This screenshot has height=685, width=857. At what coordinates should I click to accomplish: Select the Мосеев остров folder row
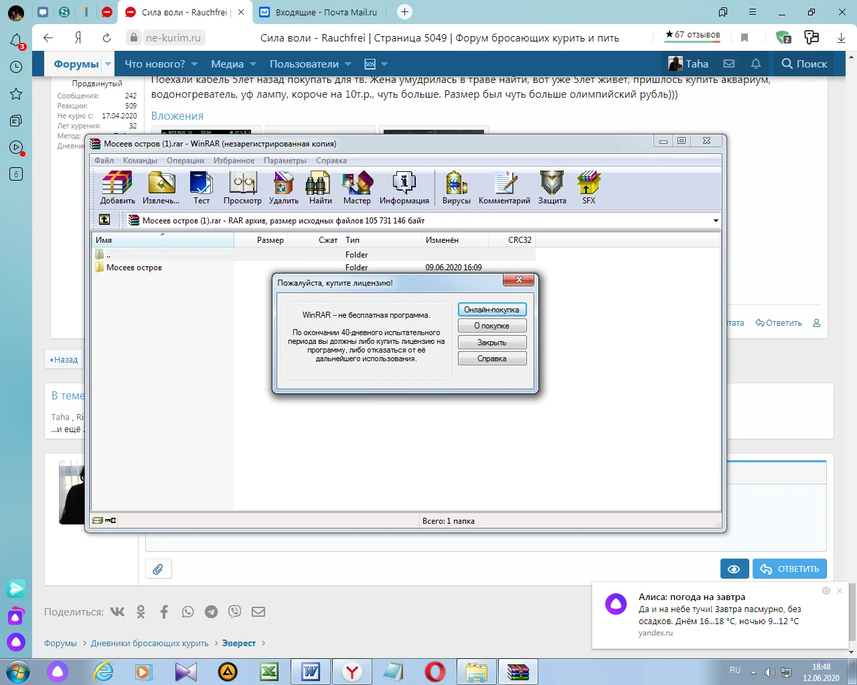[313, 268]
